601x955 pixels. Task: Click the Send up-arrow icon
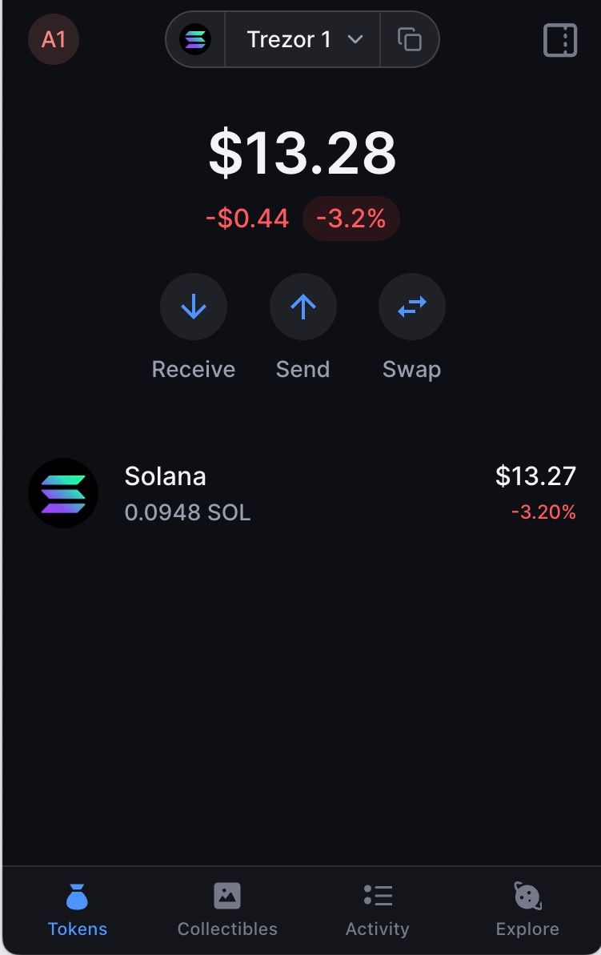click(x=303, y=307)
